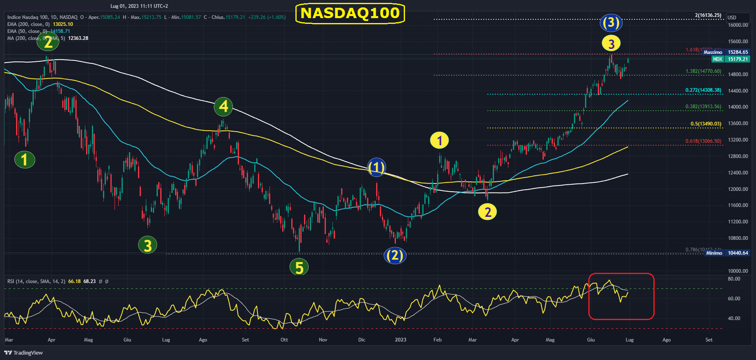Click the 14000.00 price axis label
This screenshot has width=756, height=360.
pos(738,107)
